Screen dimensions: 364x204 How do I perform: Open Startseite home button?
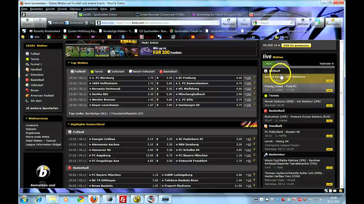pos(303,22)
